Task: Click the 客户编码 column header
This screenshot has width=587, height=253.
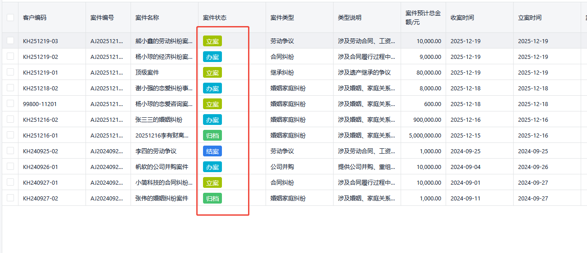Action: (x=35, y=18)
